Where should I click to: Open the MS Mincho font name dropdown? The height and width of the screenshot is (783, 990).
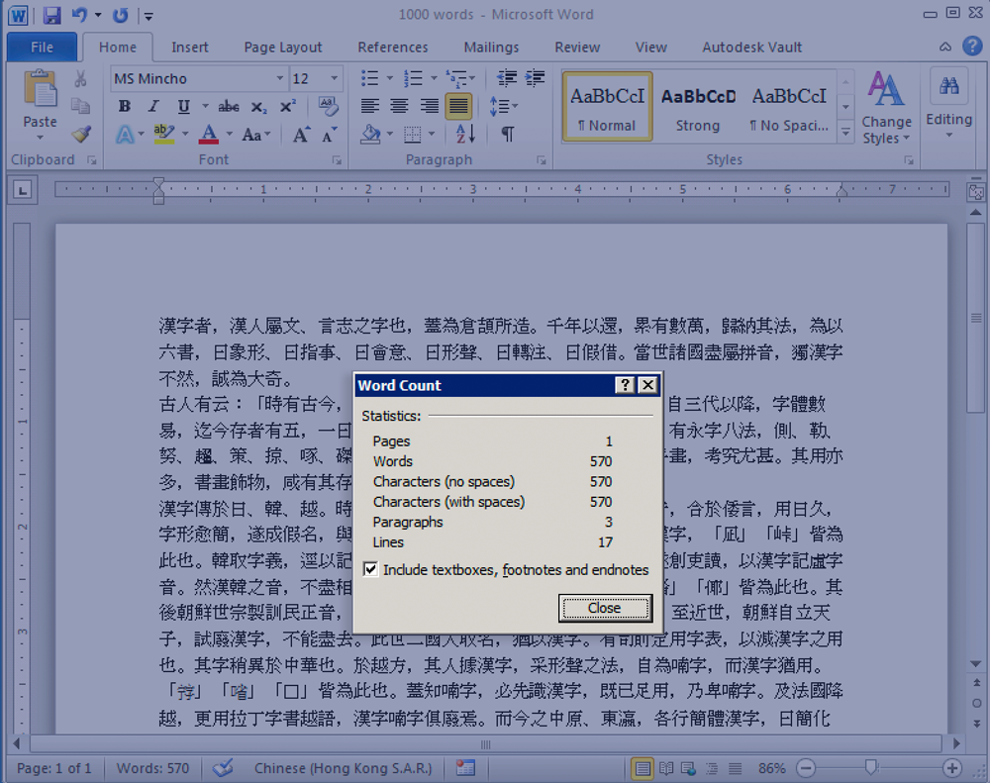tap(280, 79)
